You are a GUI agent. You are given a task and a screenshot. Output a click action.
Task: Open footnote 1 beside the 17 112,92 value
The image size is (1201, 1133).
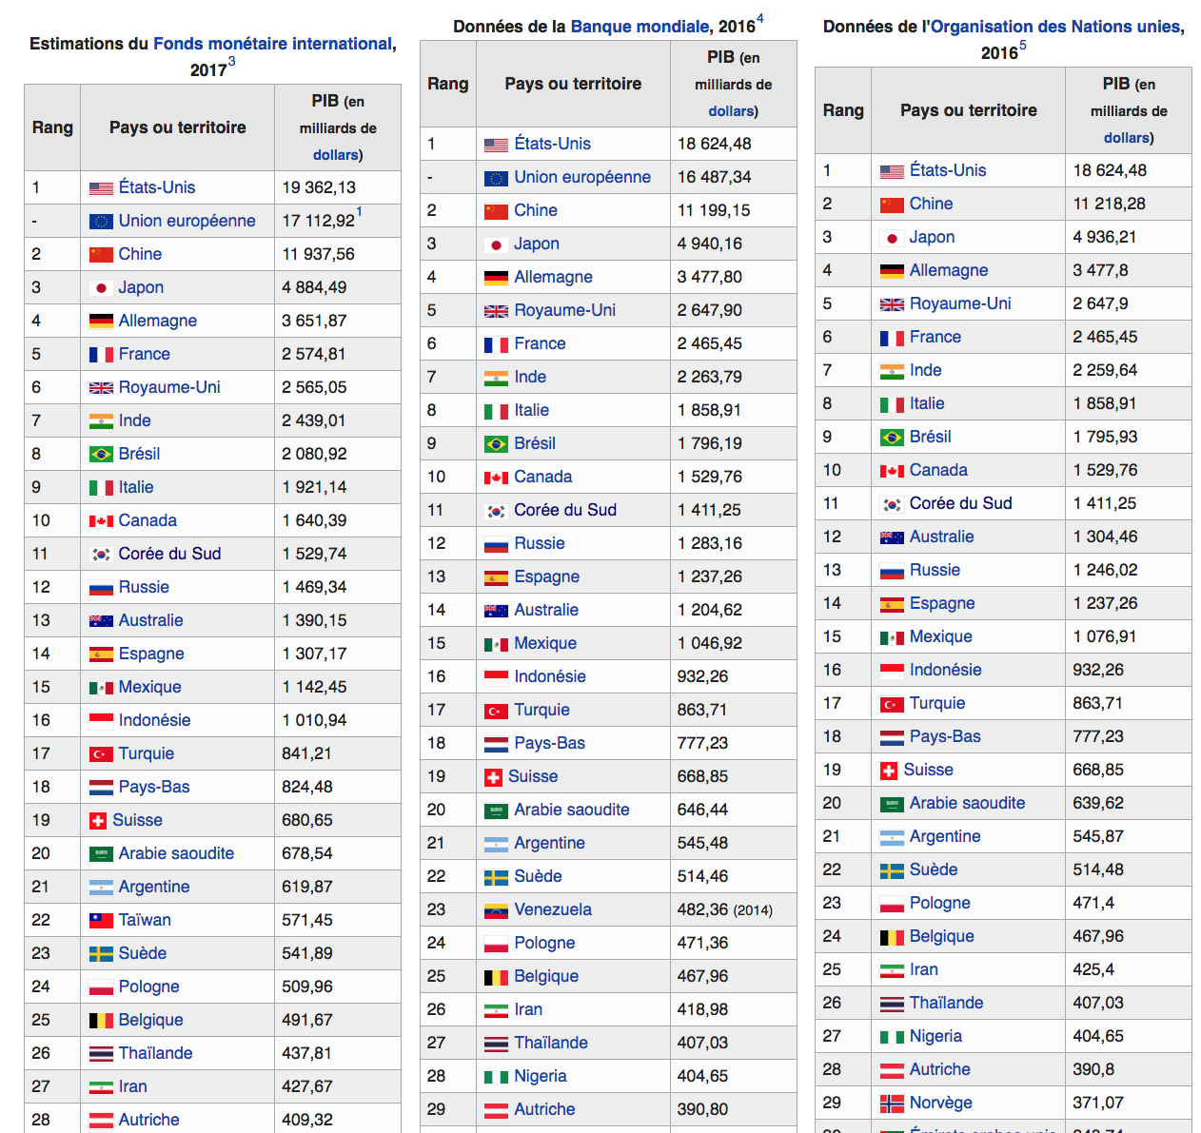click(x=359, y=212)
